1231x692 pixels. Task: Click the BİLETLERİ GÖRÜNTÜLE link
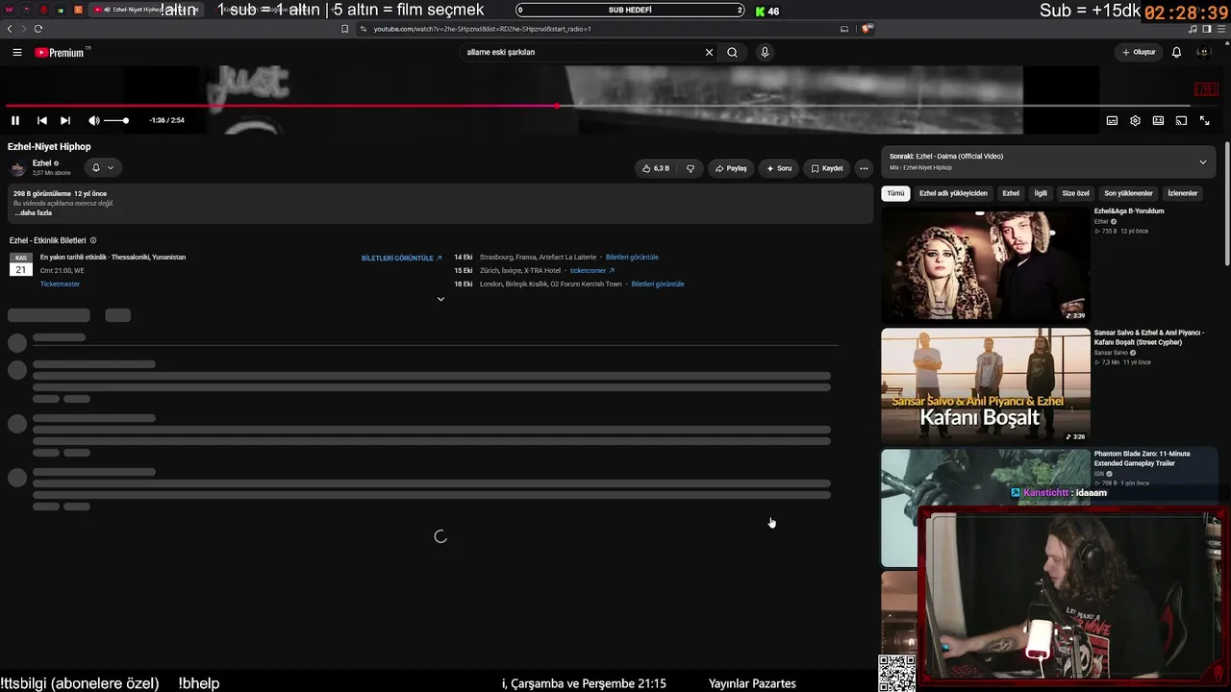point(401,259)
